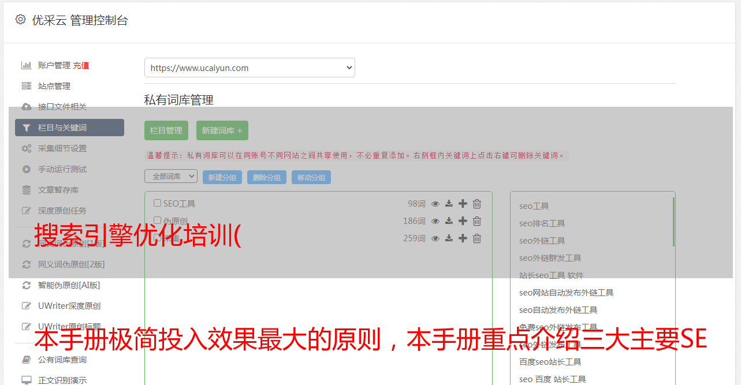The image size is (741, 385).
Task: Tick the 伪原创 library checkbox
Action: [x=157, y=220]
